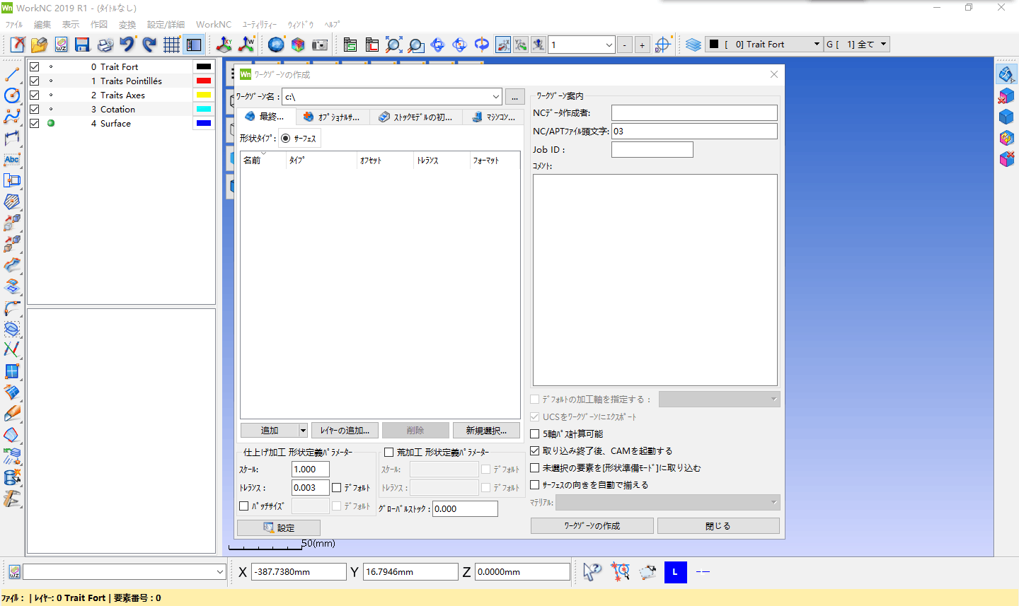The width and height of the screenshot is (1019, 606).
Task: Click the new document icon with red X
Action: point(18,45)
